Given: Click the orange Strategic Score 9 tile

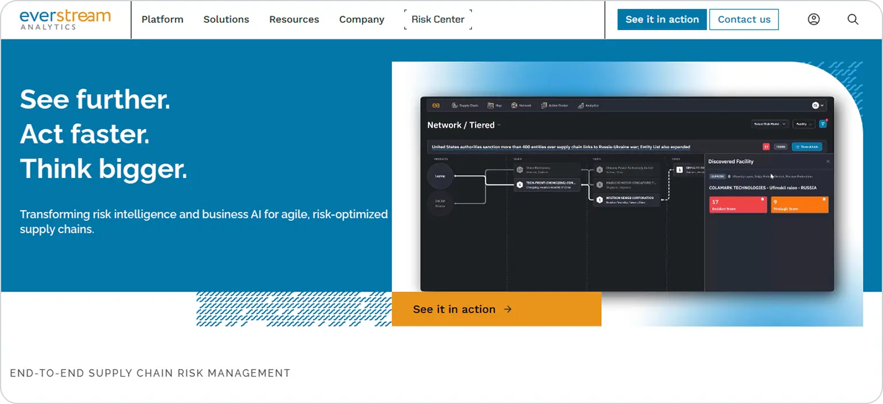Looking at the screenshot, I should (800, 205).
